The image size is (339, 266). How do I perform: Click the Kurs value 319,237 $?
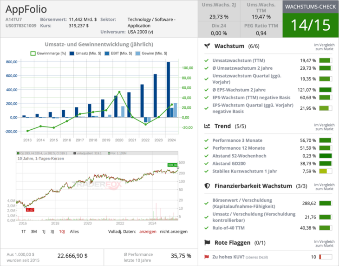click(78, 26)
